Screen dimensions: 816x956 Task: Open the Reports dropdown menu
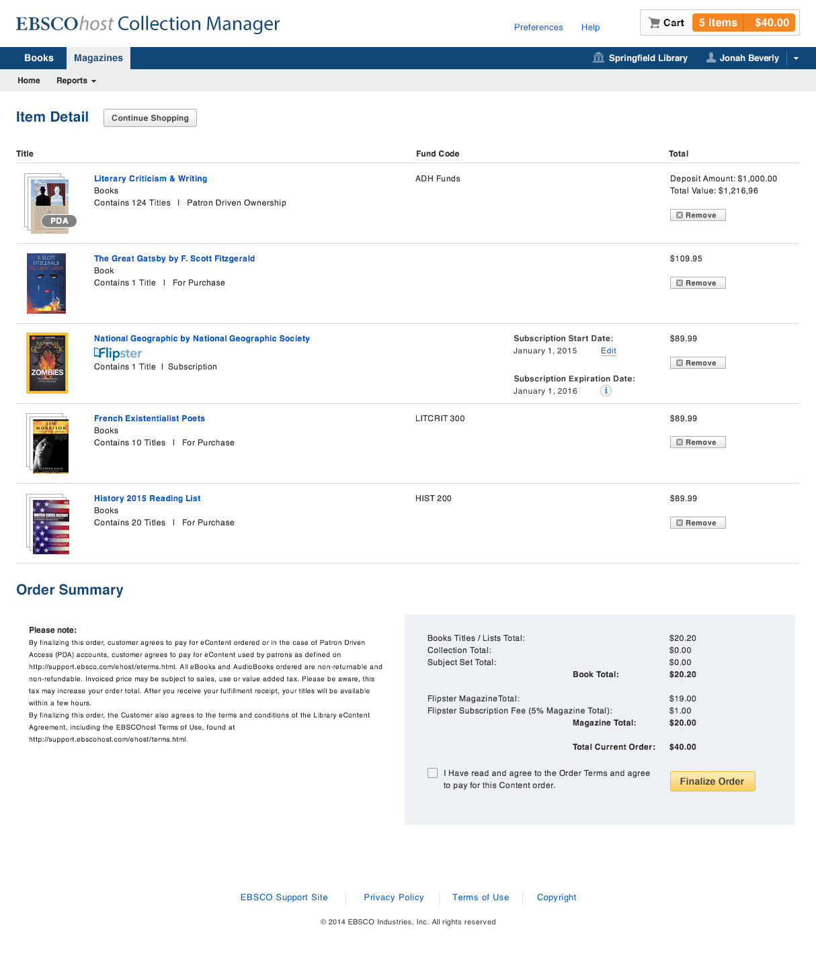coord(76,81)
